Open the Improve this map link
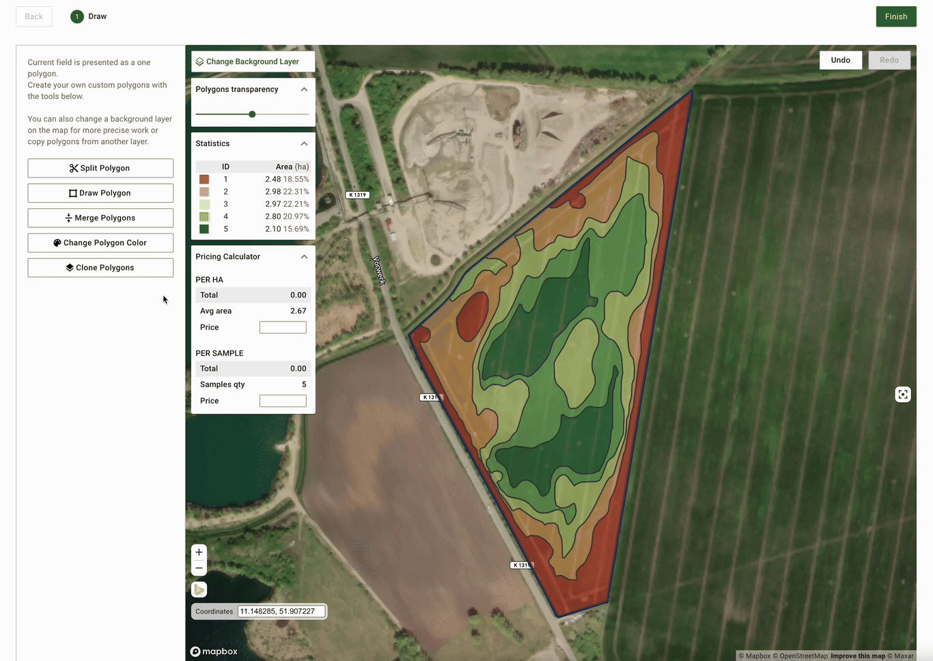 pos(857,656)
